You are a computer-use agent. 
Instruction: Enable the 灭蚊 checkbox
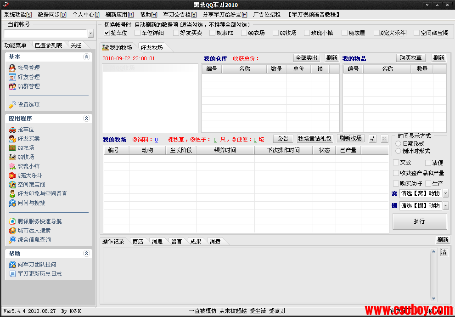click(396, 163)
